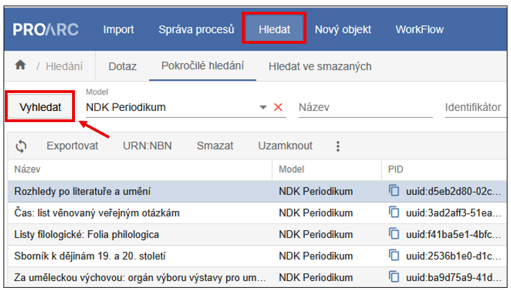
Task: Clear the Model field with red X
Action: pyautogui.click(x=279, y=108)
